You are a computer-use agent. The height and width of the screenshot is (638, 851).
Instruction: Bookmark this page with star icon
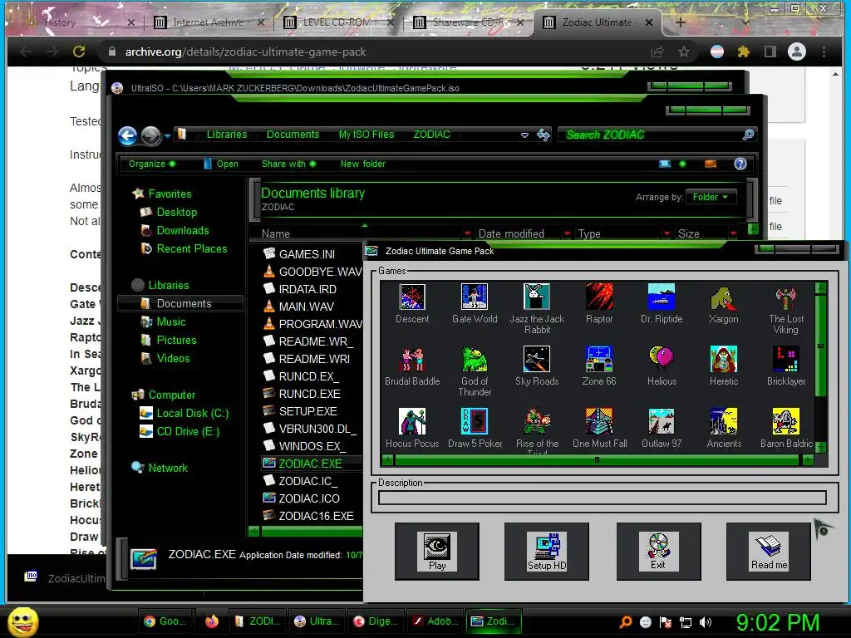684,52
